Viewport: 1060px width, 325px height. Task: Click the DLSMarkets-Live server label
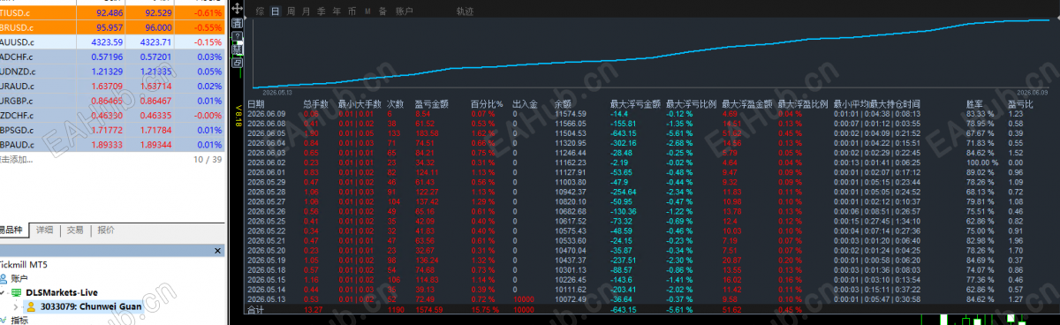(62, 292)
